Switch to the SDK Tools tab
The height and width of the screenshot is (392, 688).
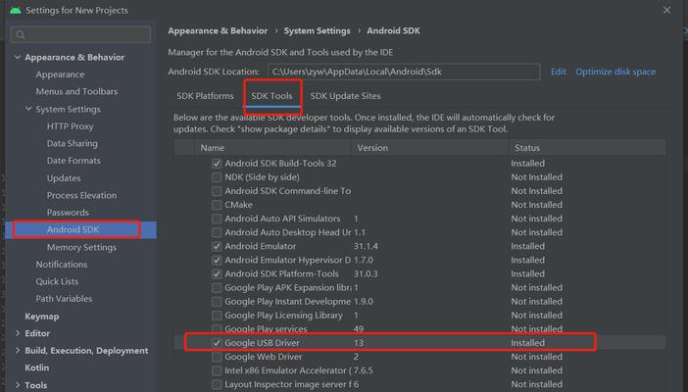[271, 96]
